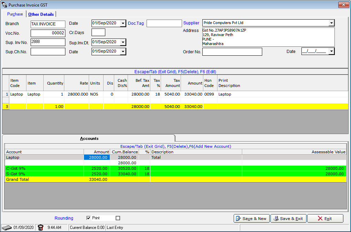351x232 pixels.
Task: Click the Save & New button
Action: tap(251, 219)
